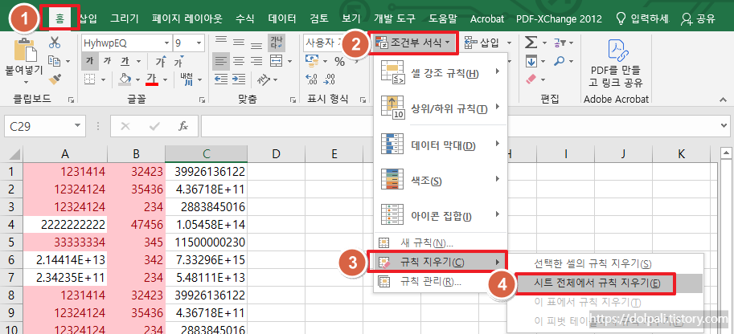Collapse the ribbon with the chevron
The width and height of the screenshot is (734, 334).
click(x=724, y=99)
